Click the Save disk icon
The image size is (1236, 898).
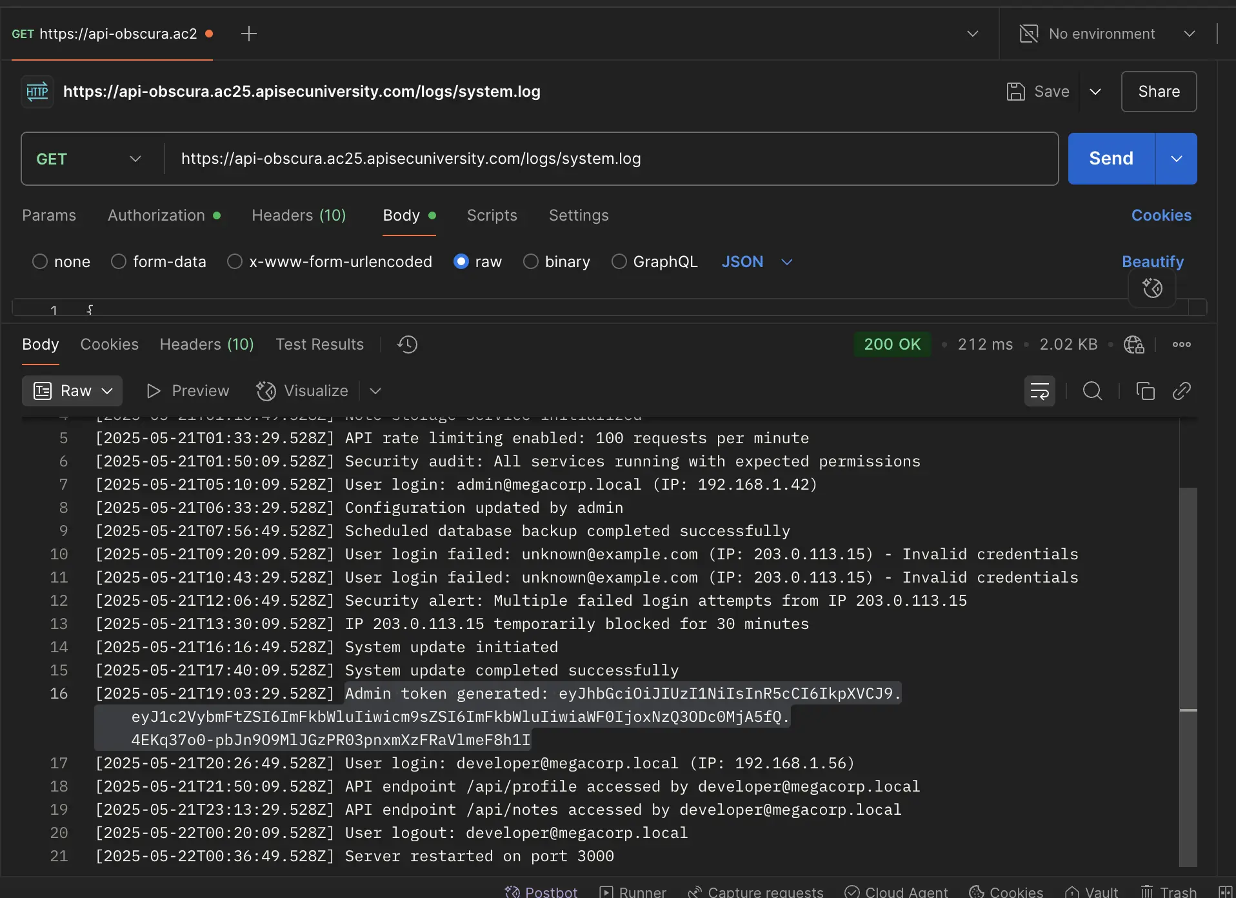[1016, 92]
